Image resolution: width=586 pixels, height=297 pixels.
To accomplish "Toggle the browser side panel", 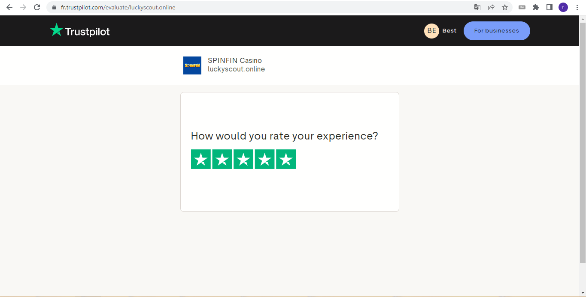I will coord(549,7).
